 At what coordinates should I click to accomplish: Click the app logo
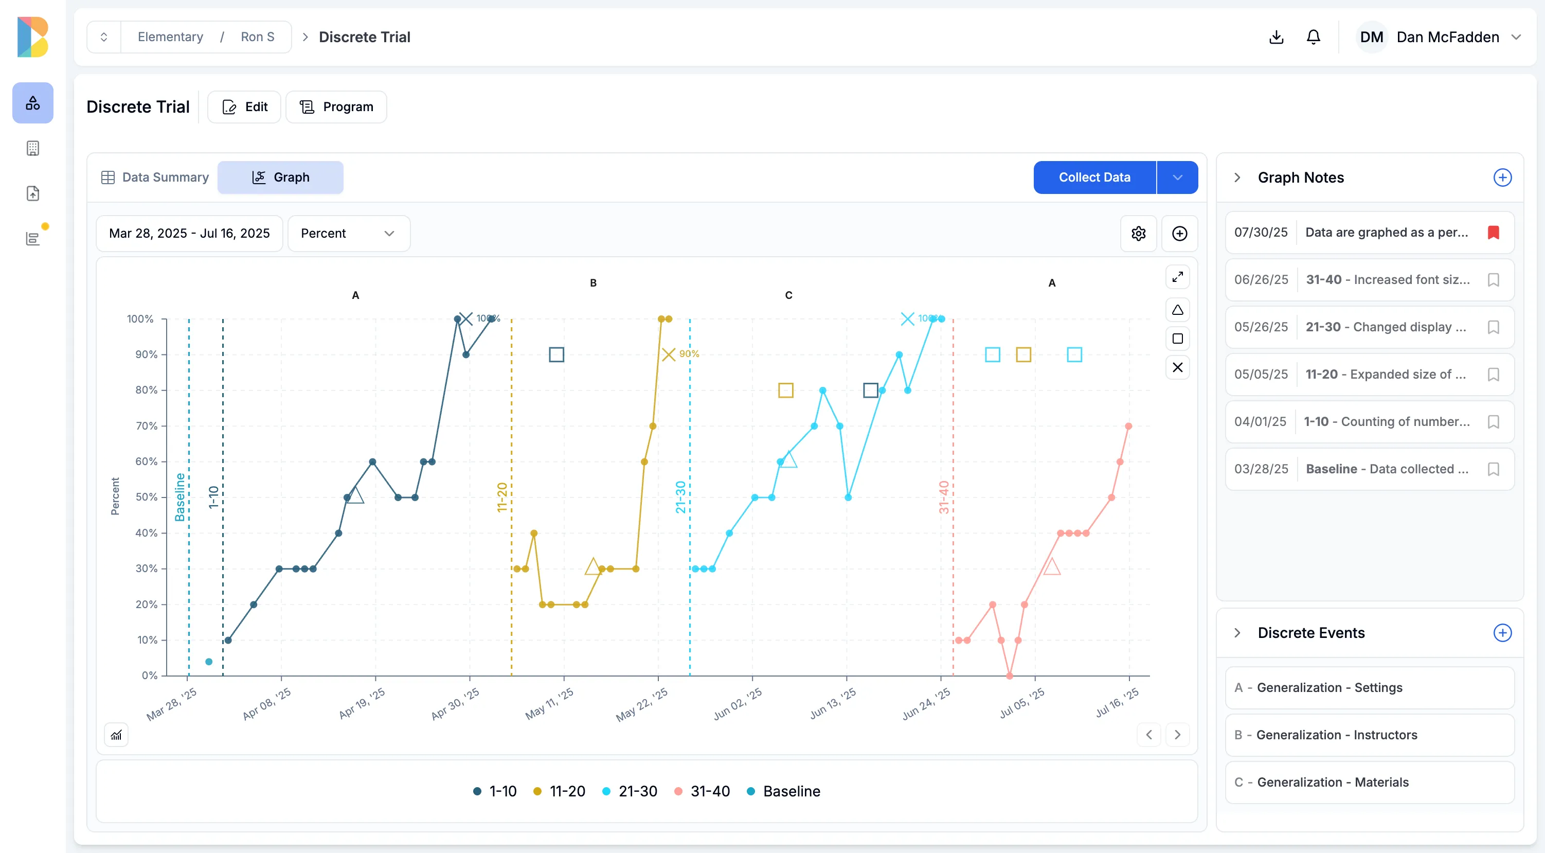tap(33, 37)
